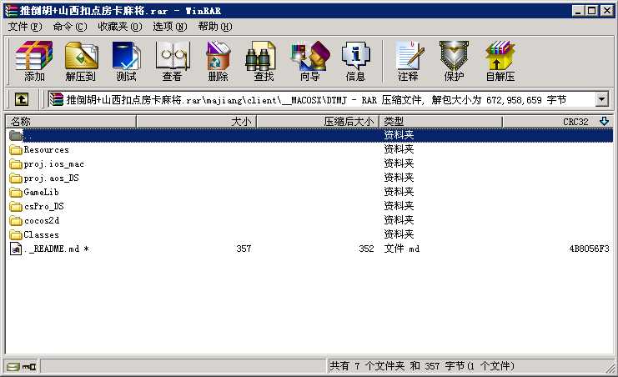Click the 添加 (Add) toolbar icon
This screenshot has width=618, height=377.
[34, 61]
